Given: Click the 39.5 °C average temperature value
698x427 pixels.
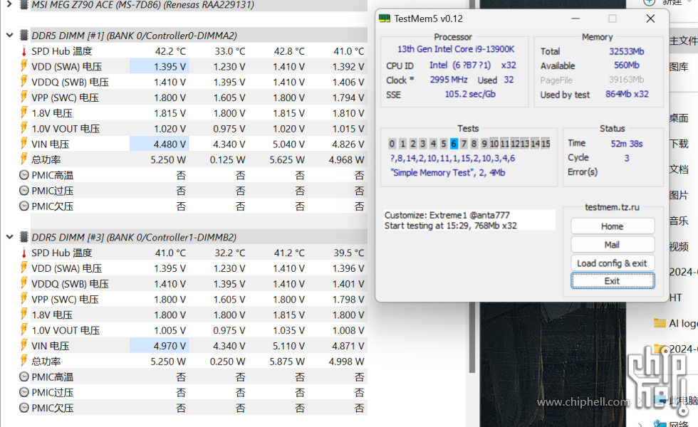Looking at the screenshot, I should click(349, 253).
